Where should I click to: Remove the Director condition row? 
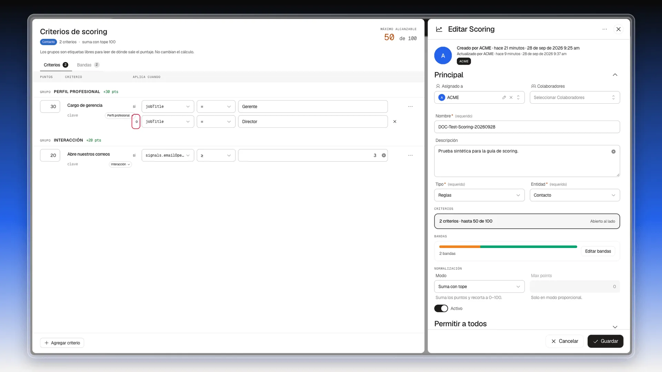[395, 122]
